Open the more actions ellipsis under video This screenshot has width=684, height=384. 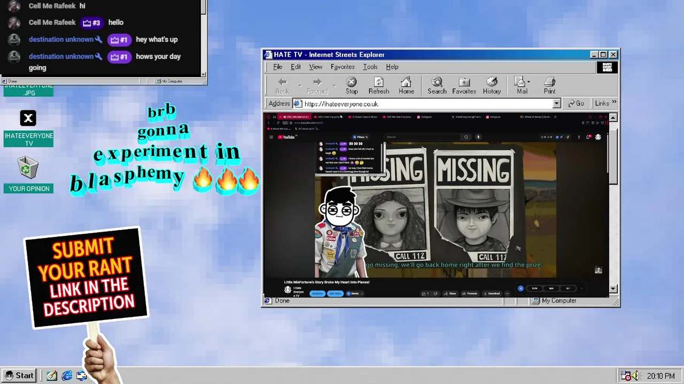tap(507, 293)
